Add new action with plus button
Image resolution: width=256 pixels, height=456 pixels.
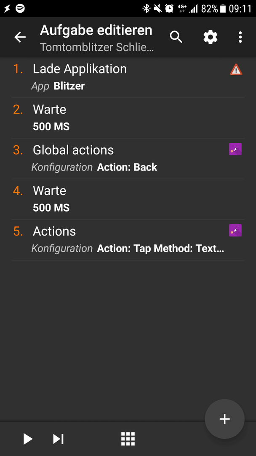pyautogui.click(x=224, y=419)
